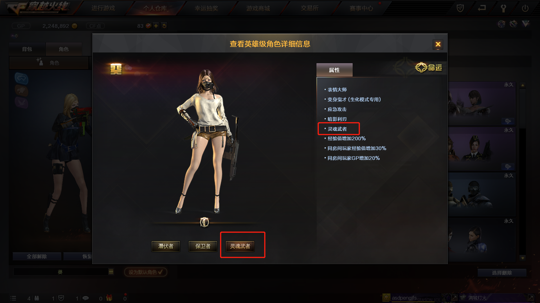The width and height of the screenshot is (540, 303).
Task: Click the power exit icon
Action: tap(525, 8)
